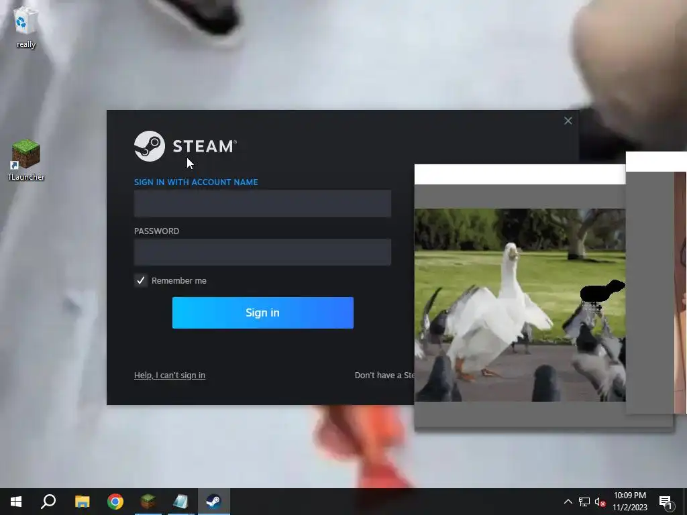Click the blue Sign in button
The width and height of the screenshot is (687, 515).
263,312
